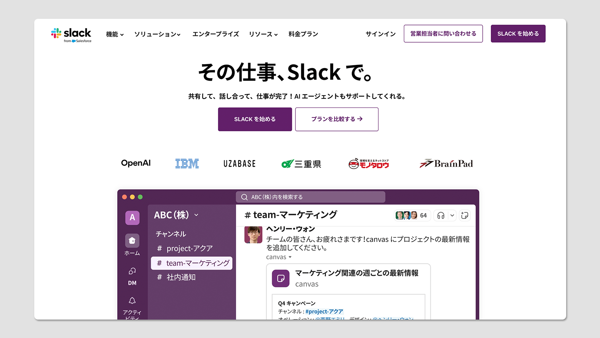This screenshot has width=600, height=338.
Task: Click the hero SLACK を始める button
Action: pyautogui.click(x=255, y=119)
